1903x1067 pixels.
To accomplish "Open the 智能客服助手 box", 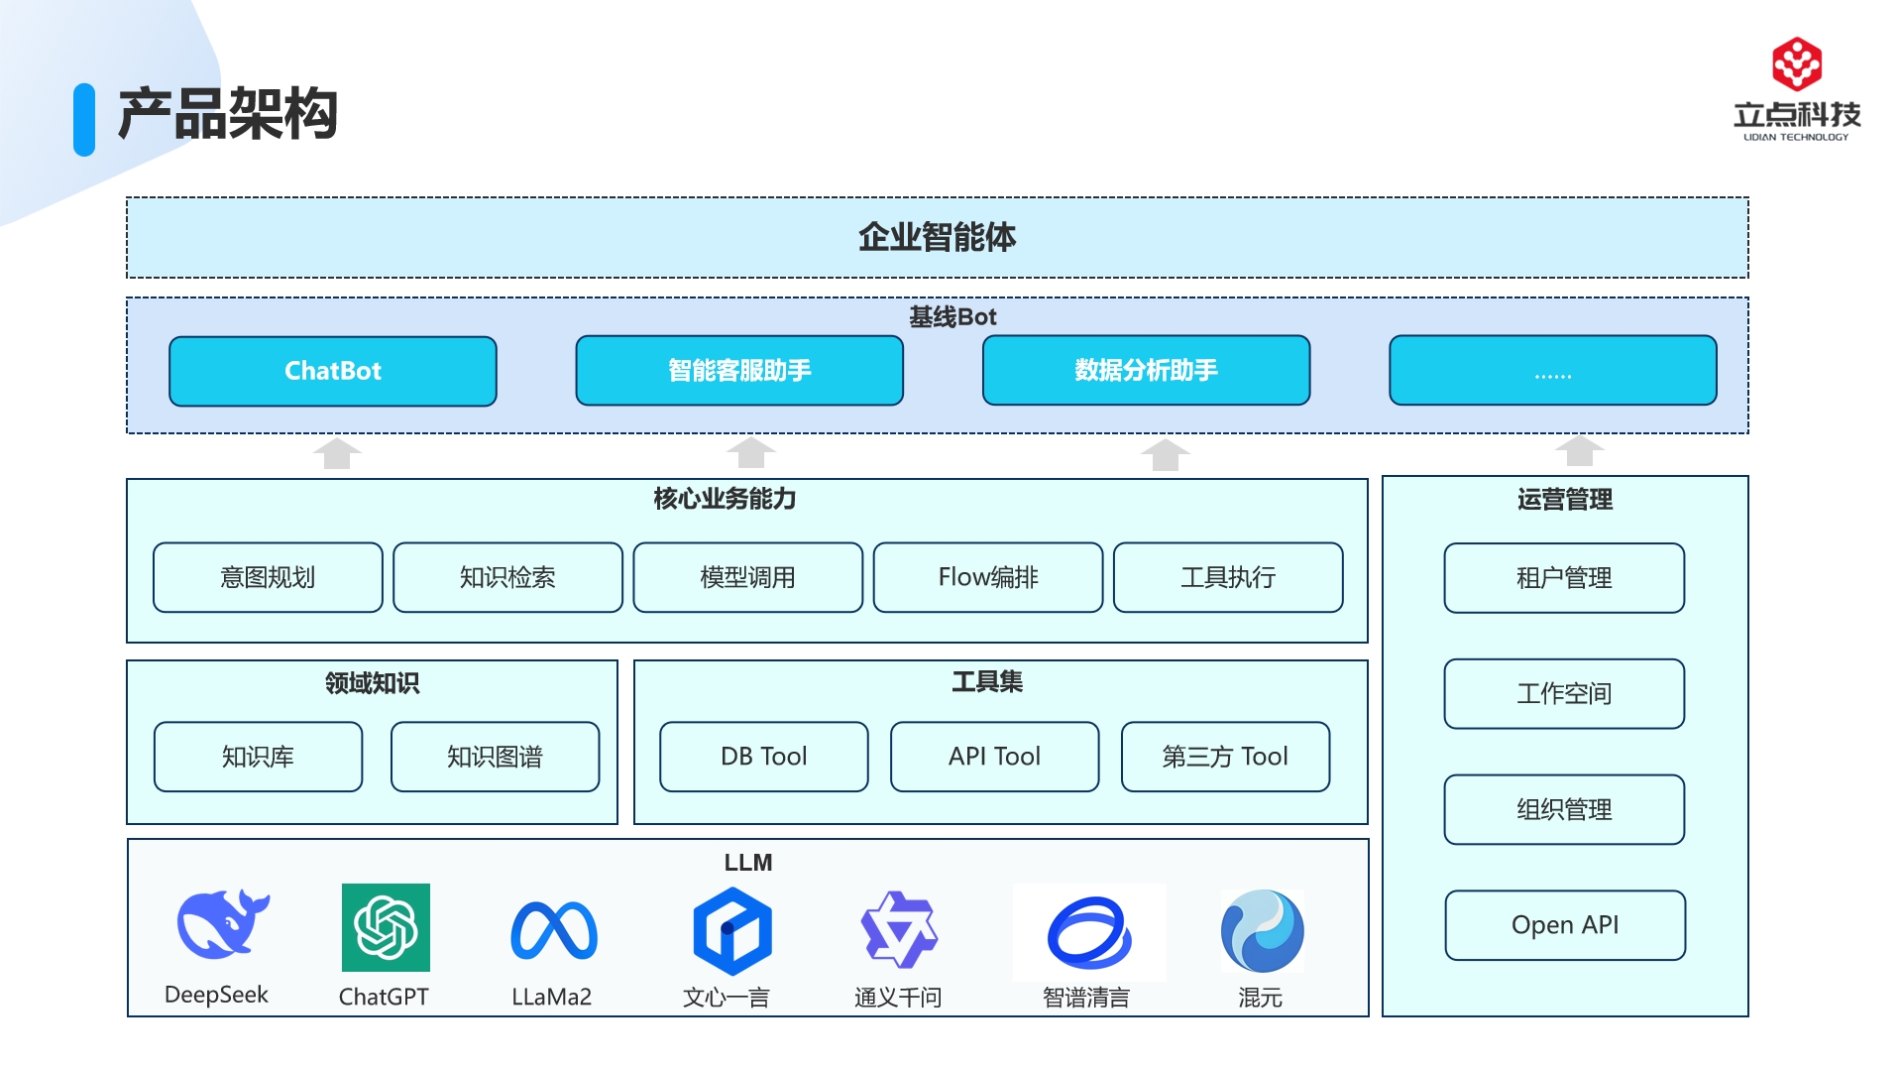I will 739,370.
